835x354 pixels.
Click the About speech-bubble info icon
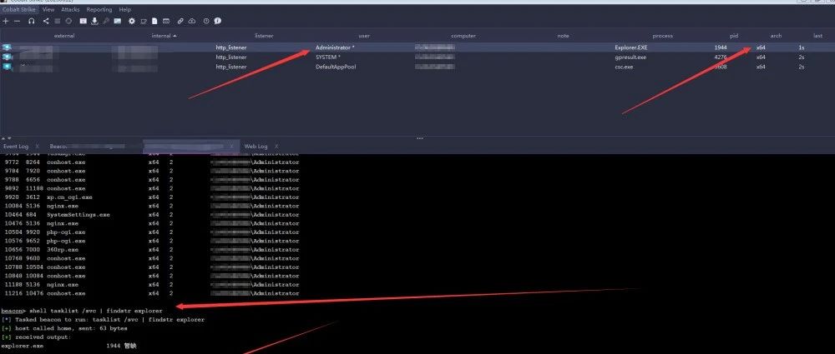pyautogui.click(x=218, y=22)
